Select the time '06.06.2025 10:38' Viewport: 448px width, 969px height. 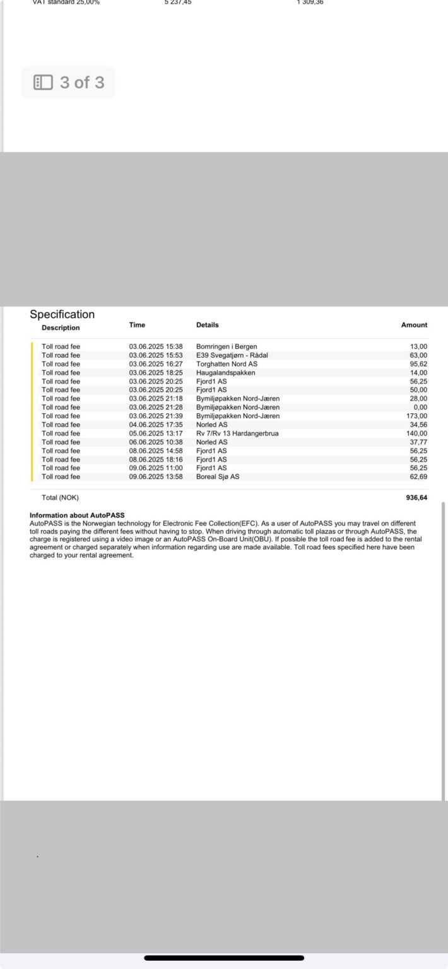point(156,442)
